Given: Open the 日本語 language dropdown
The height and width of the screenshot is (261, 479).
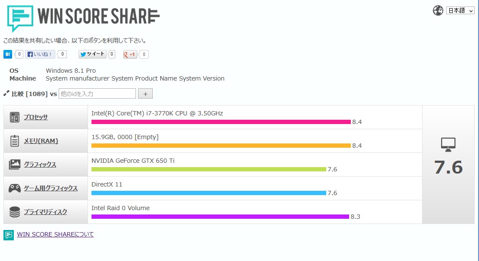Looking at the screenshot, I should (x=460, y=11).
